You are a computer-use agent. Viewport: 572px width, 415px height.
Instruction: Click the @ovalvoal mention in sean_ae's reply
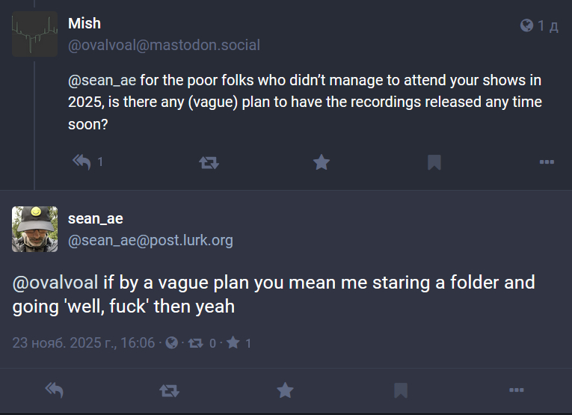(55, 283)
